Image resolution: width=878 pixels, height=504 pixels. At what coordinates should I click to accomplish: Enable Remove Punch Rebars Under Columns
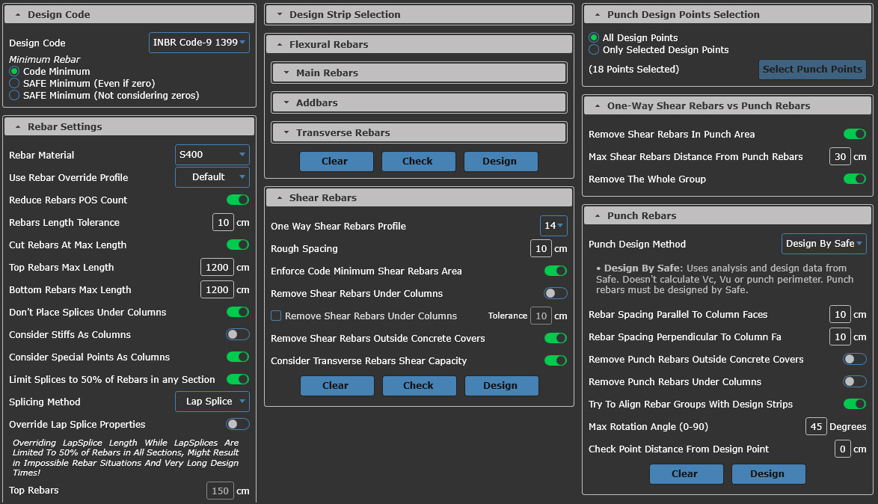pyautogui.click(x=854, y=381)
